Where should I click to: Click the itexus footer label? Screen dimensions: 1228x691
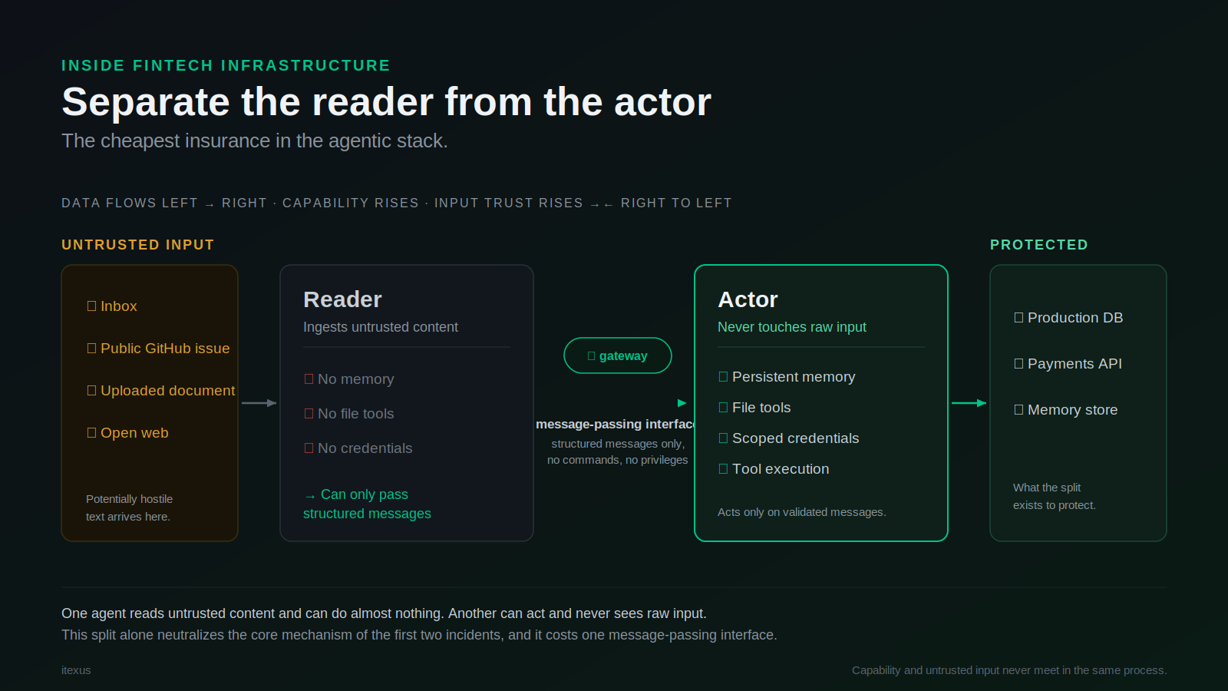point(76,670)
